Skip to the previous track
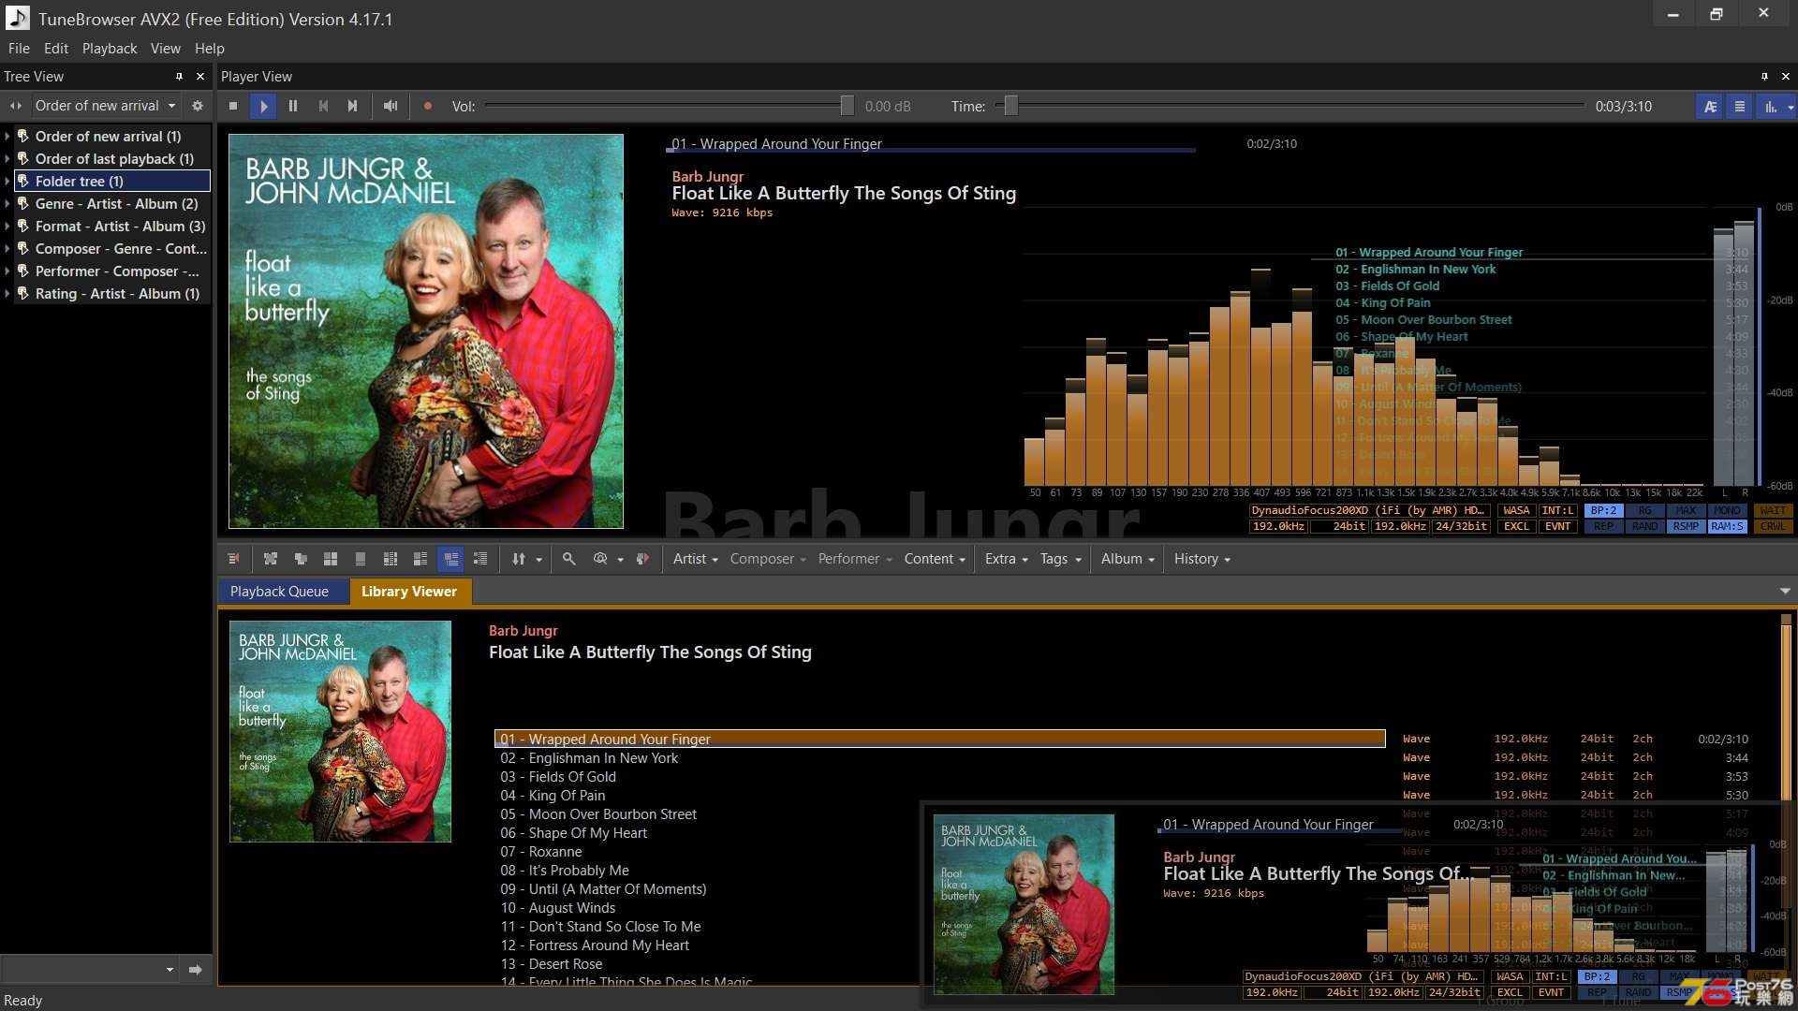The width and height of the screenshot is (1798, 1011). pos(323,106)
